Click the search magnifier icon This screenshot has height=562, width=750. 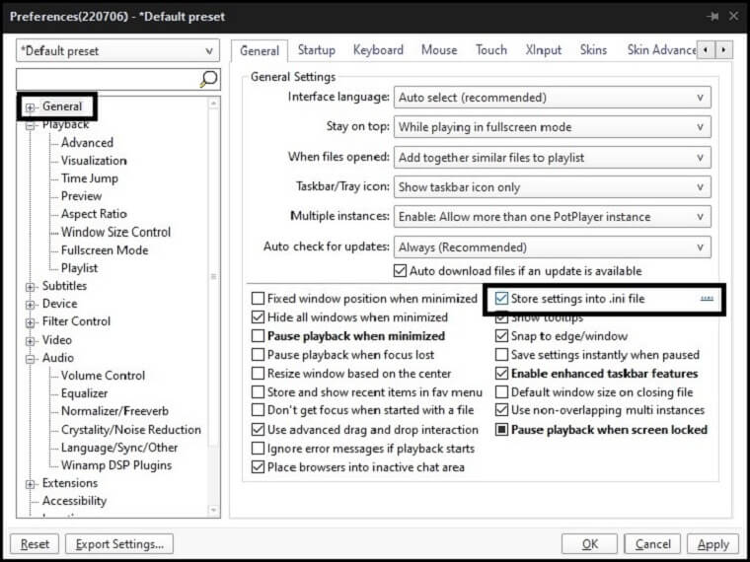point(208,79)
